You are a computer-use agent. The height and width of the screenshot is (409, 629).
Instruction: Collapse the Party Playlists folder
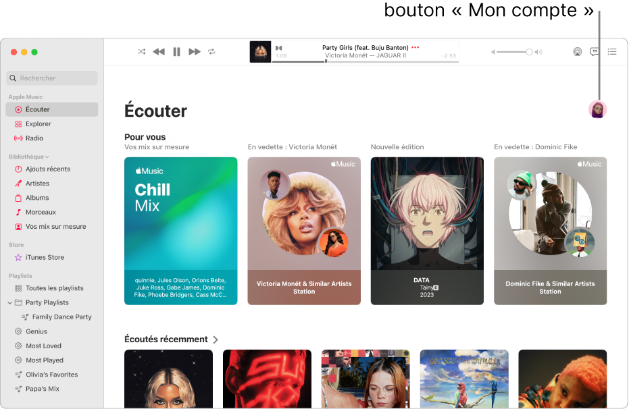click(x=9, y=303)
